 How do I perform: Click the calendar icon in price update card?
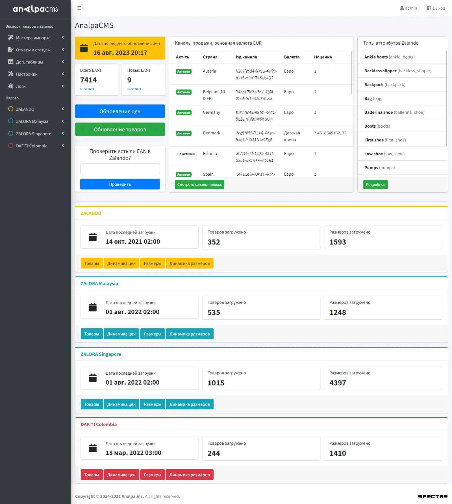coord(84,48)
